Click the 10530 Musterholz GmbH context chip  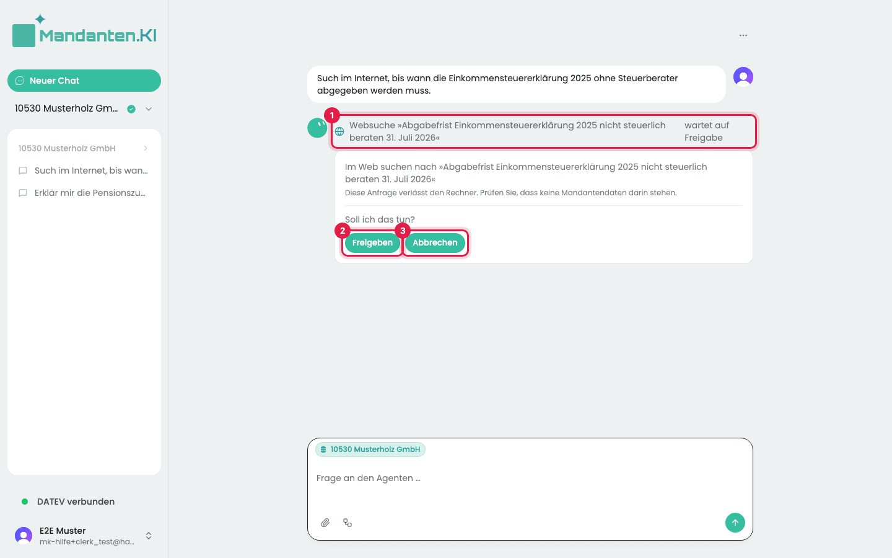[x=370, y=449]
